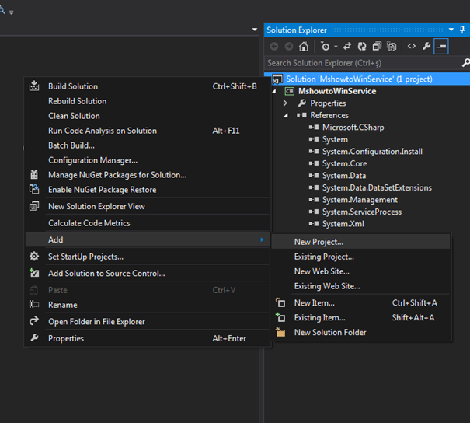The image size is (470, 423).
Task: Select the System.Data reference
Action: [x=344, y=176]
